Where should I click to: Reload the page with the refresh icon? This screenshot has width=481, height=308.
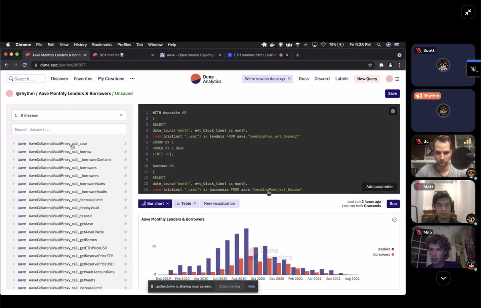[x=25, y=65]
